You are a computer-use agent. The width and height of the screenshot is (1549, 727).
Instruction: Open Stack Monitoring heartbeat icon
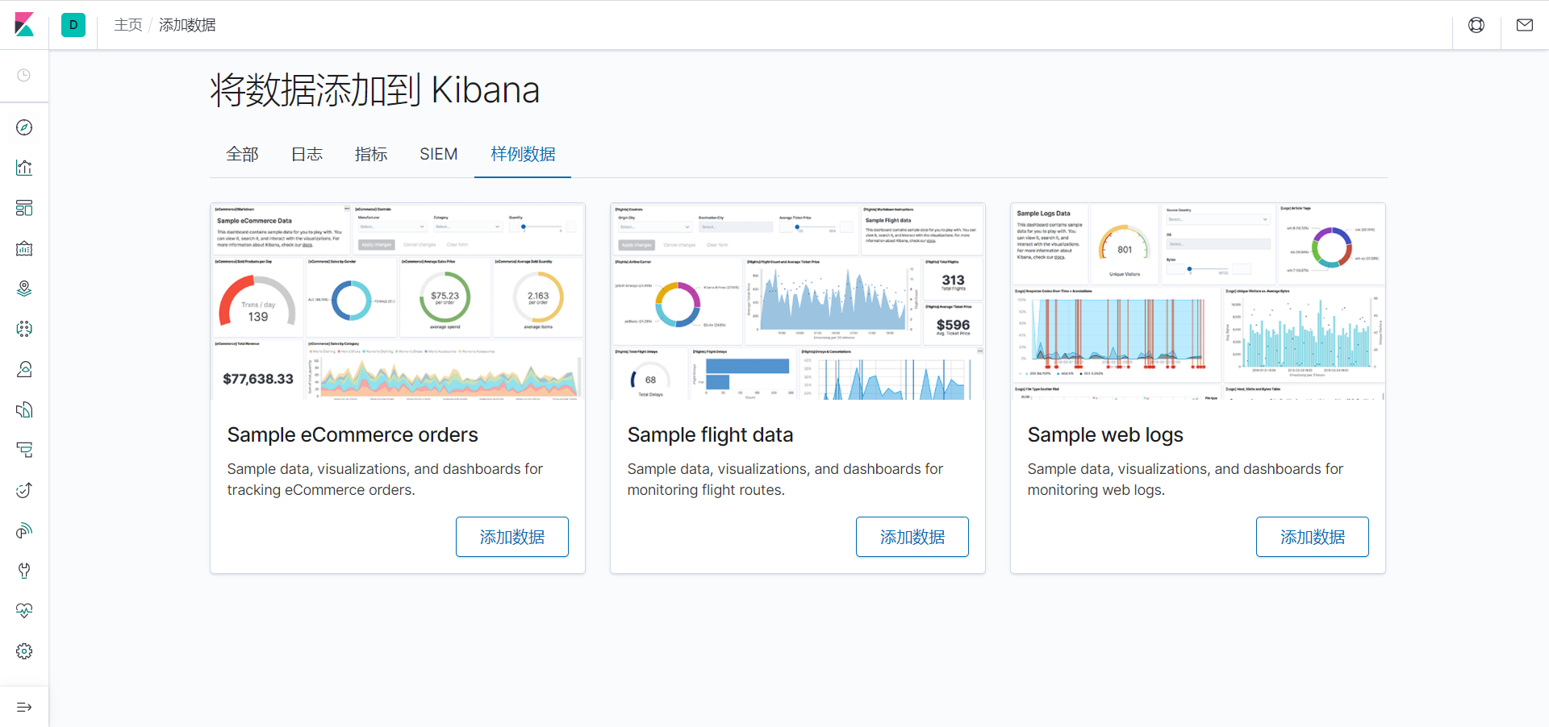[24, 611]
